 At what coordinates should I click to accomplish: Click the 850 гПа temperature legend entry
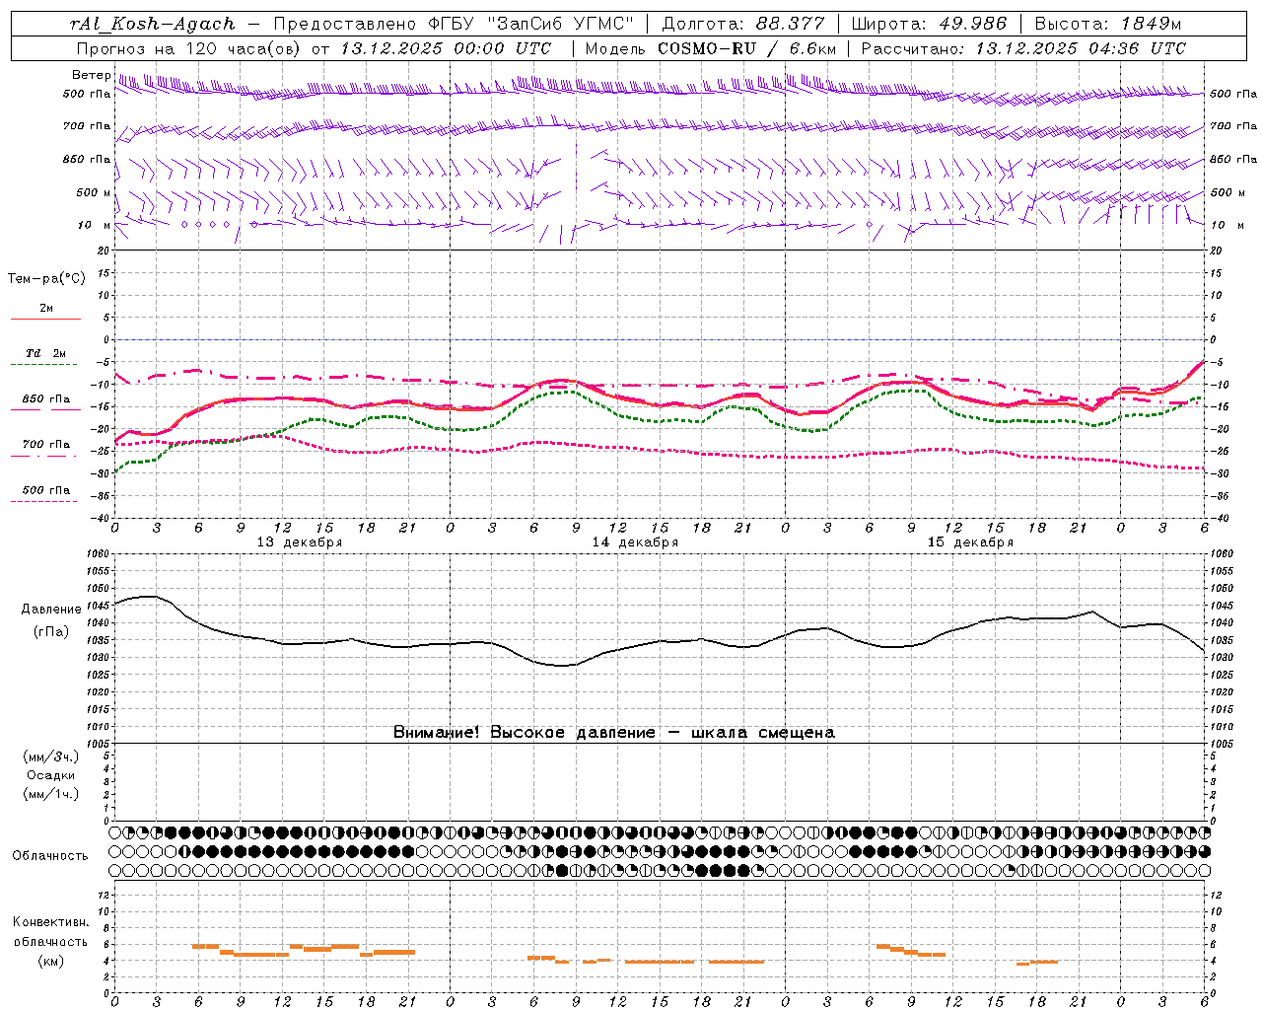(x=45, y=399)
